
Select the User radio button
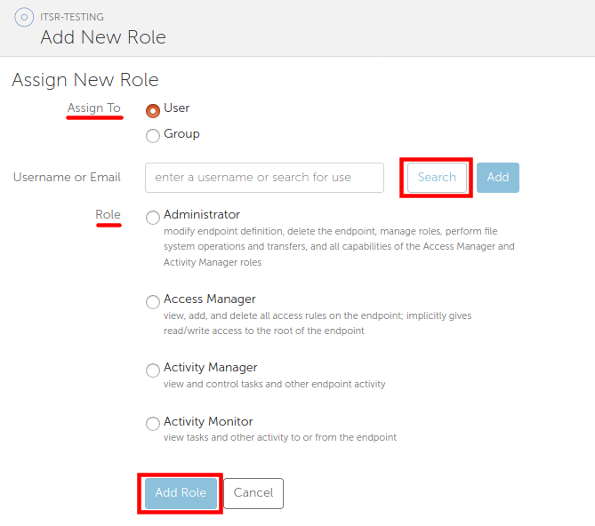[x=153, y=111]
